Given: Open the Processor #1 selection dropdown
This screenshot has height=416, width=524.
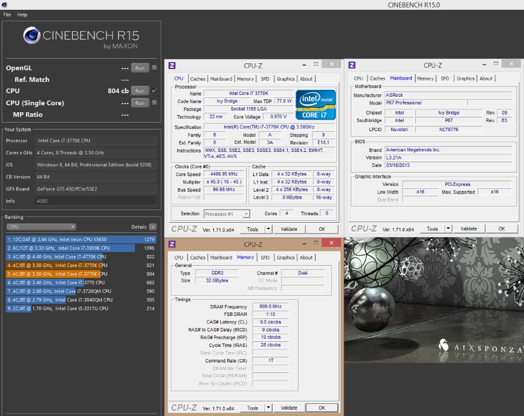Looking at the screenshot, I should (227, 213).
